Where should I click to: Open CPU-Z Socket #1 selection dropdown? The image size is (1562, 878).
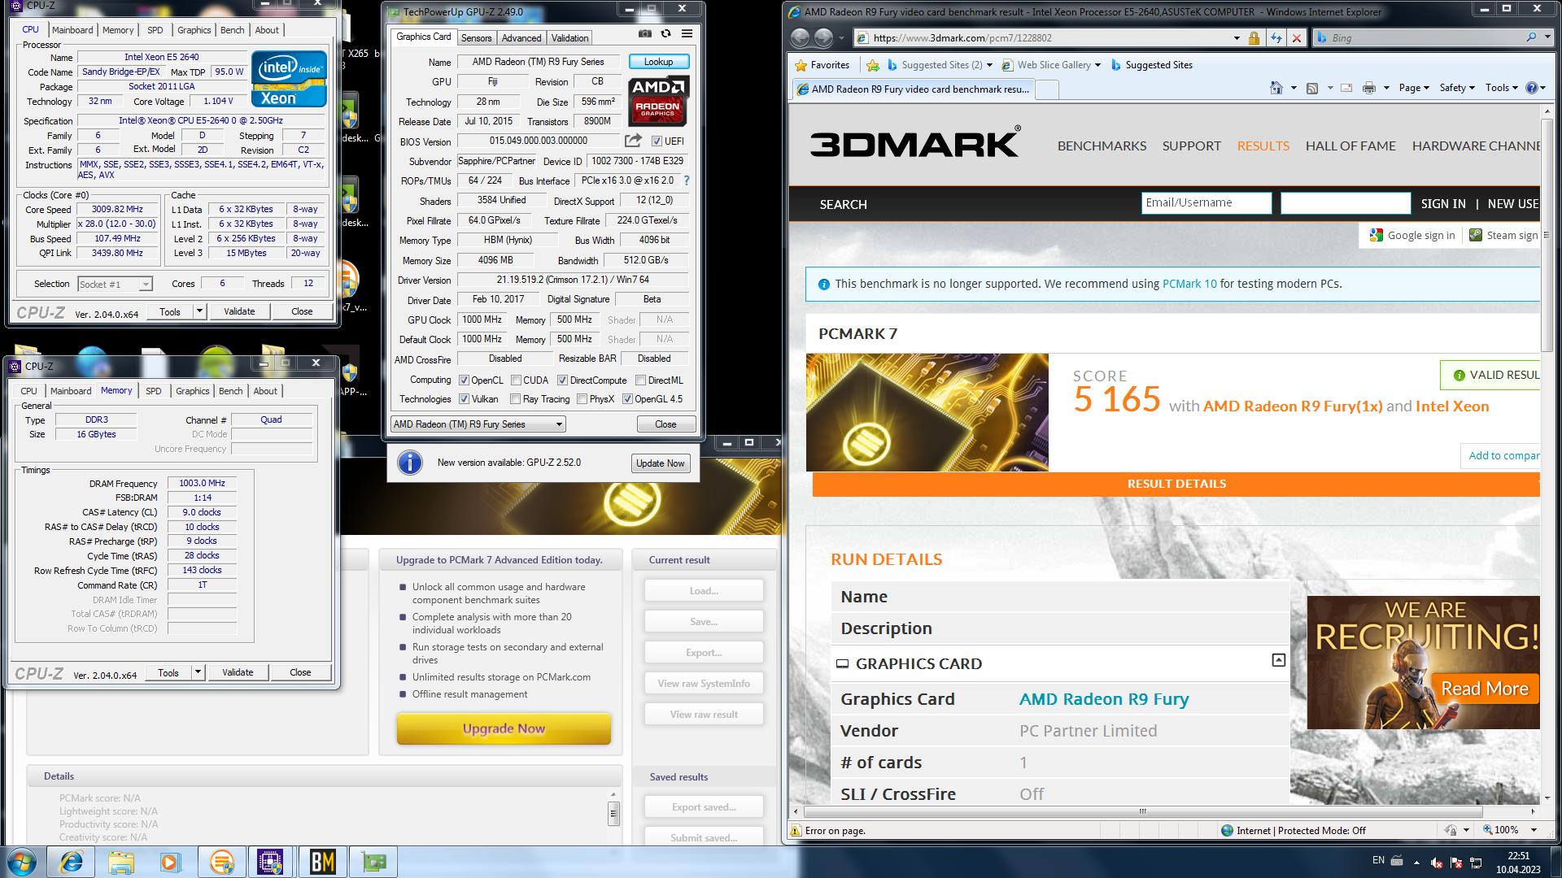click(116, 284)
